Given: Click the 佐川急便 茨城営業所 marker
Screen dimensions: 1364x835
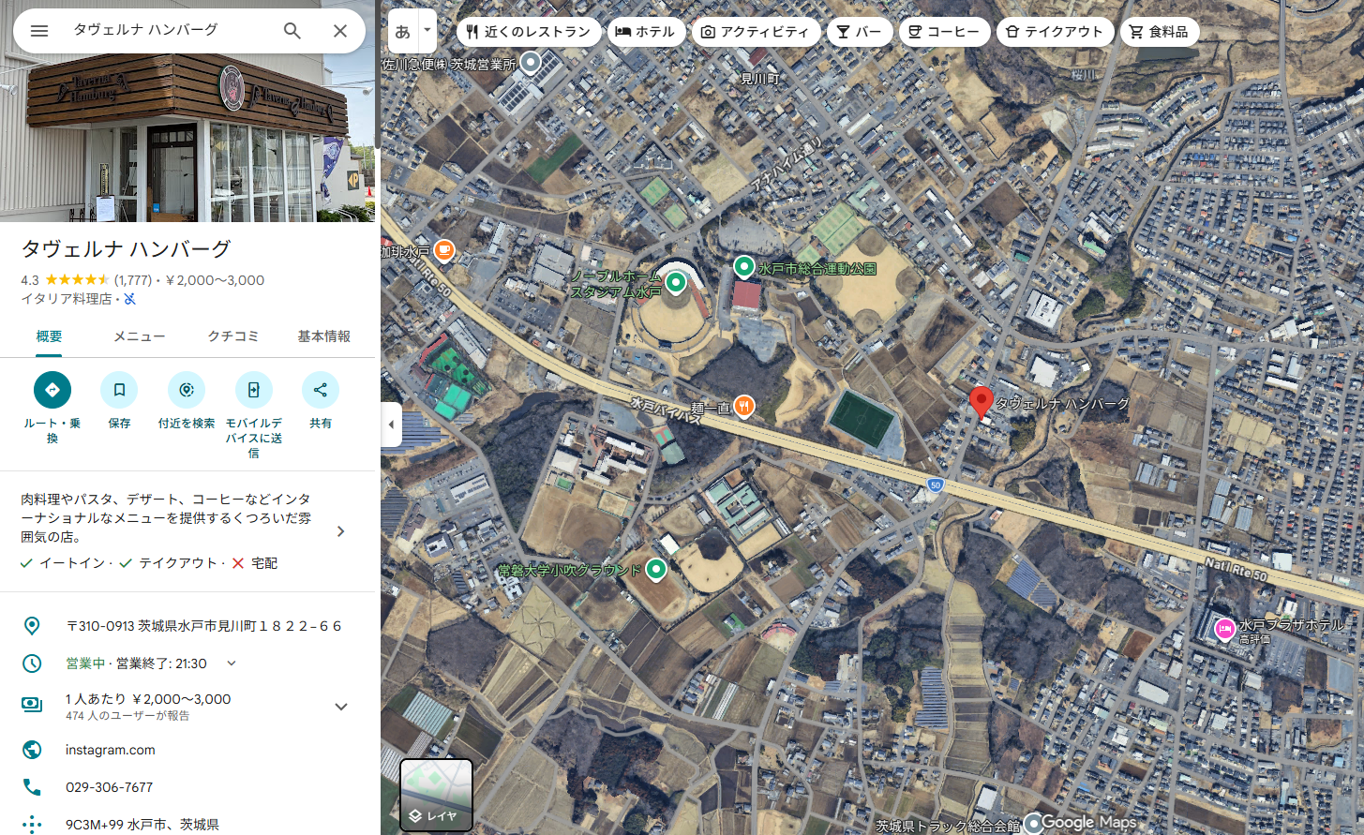Looking at the screenshot, I should click(x=531, y=63).
